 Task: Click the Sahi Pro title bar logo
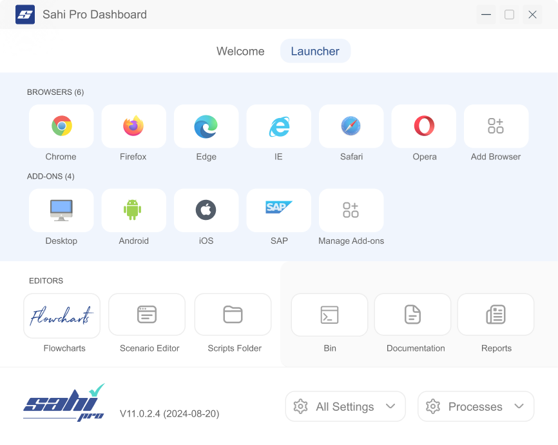click(25, 15)
